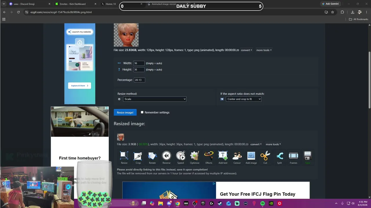Click the page vertical scrollbar thumb
The height and width of the screenshot is (208, 371).
(x=370, y=80)
